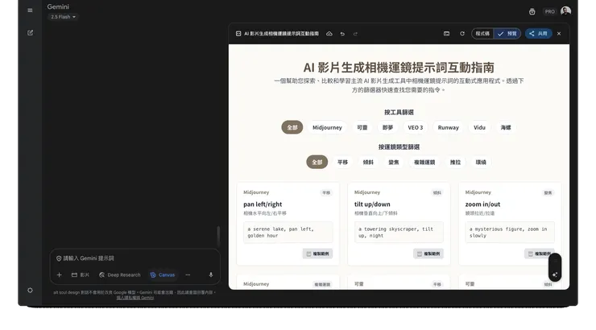
Task: Share the canvas with 共用 button
Action: coord(538,34)
